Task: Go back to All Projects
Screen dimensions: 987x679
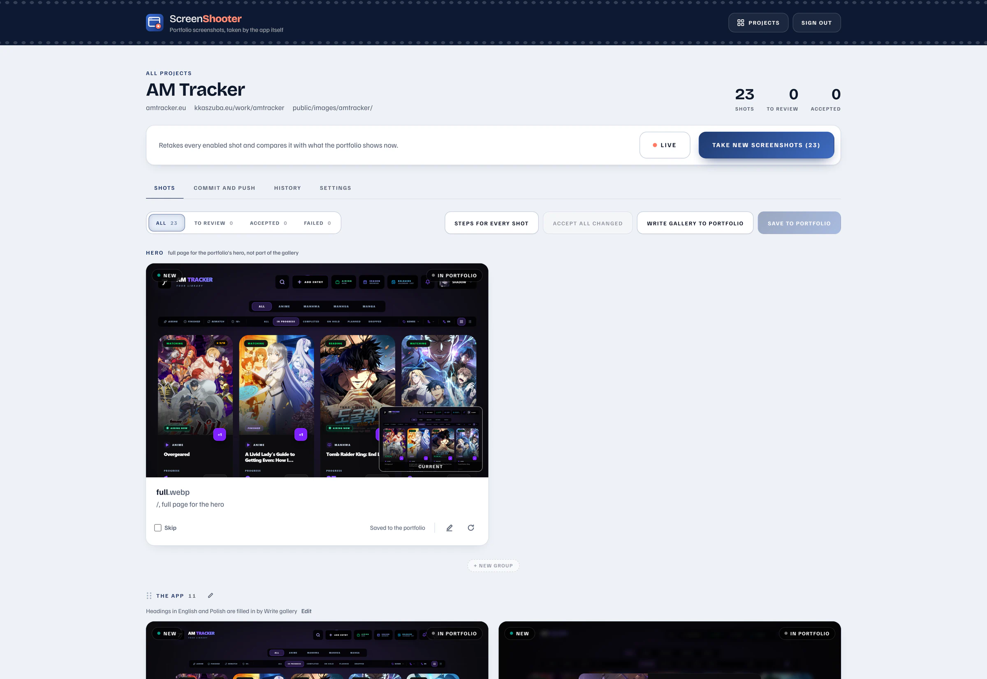Action: [169, 73]
